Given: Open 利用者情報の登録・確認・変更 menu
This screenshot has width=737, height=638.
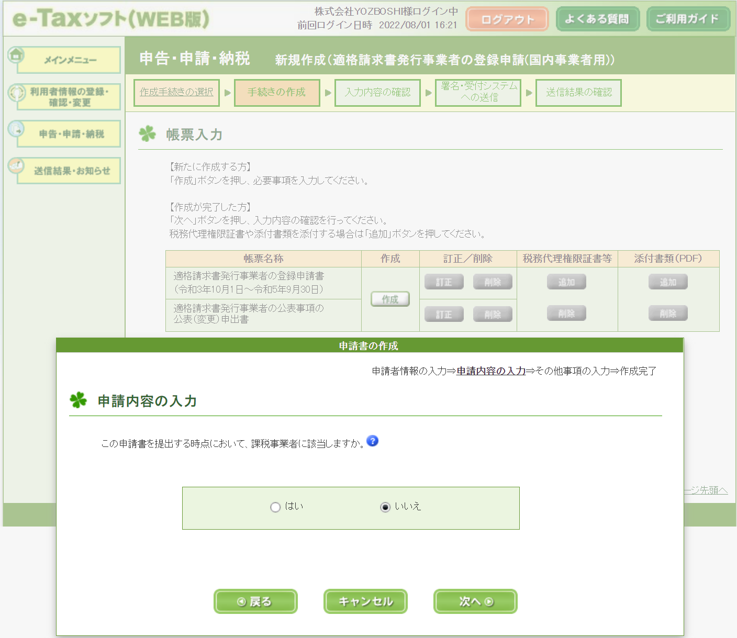Looking at the screenshot, I should coord(70,97).
